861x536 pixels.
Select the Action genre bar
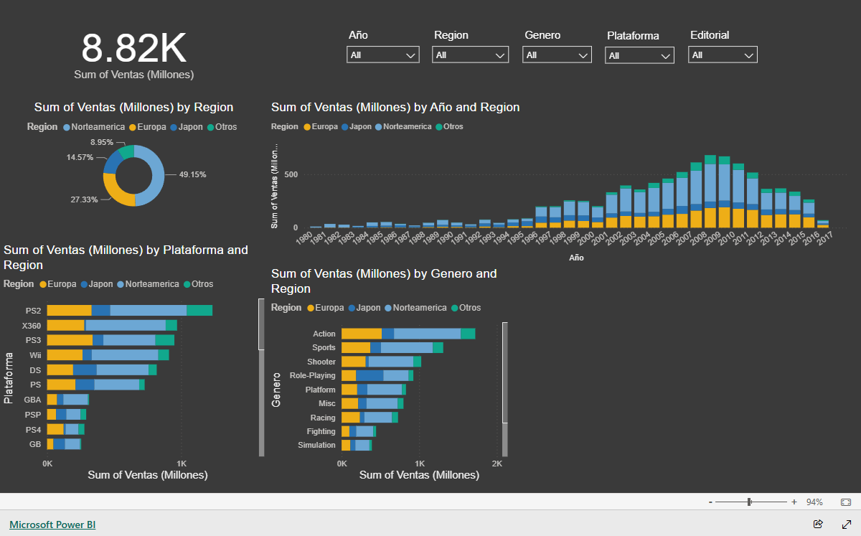click(x=408, y=334)
